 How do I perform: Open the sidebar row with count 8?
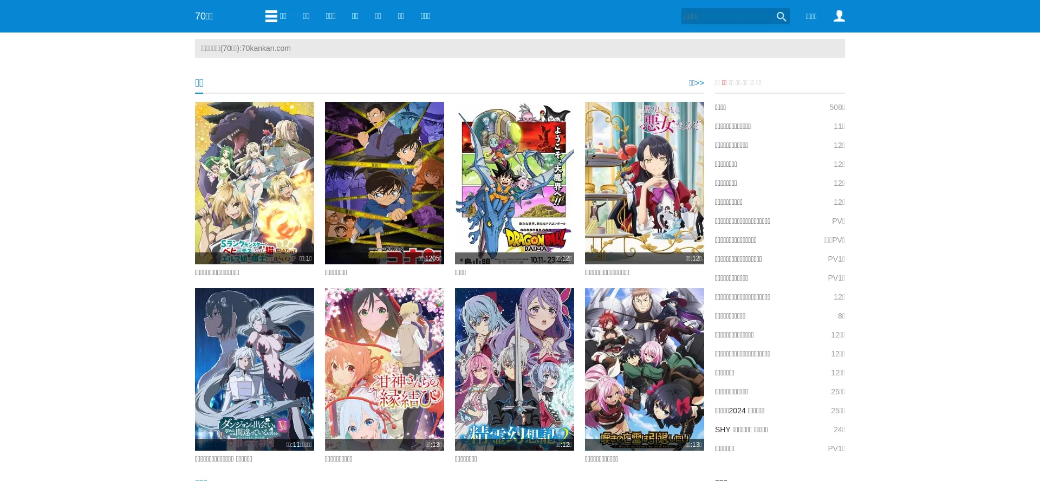point(780,316)
